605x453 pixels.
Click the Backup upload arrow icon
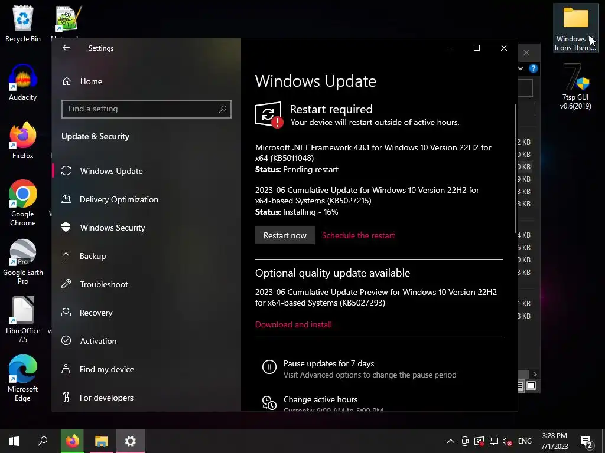66,255
